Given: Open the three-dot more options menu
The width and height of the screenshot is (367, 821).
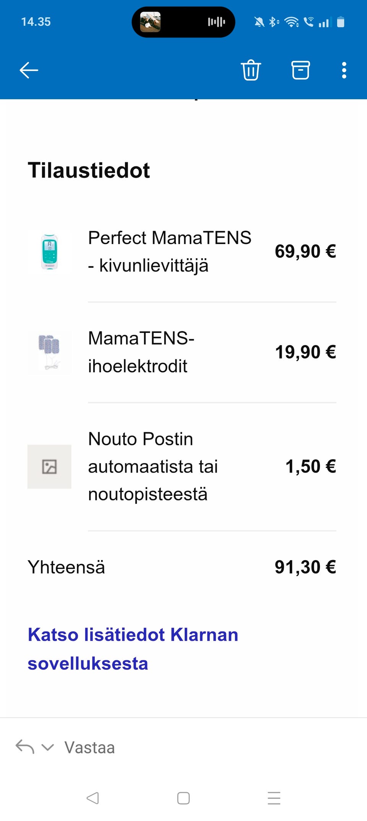Looking at the screenshot, I should (344, 70).
